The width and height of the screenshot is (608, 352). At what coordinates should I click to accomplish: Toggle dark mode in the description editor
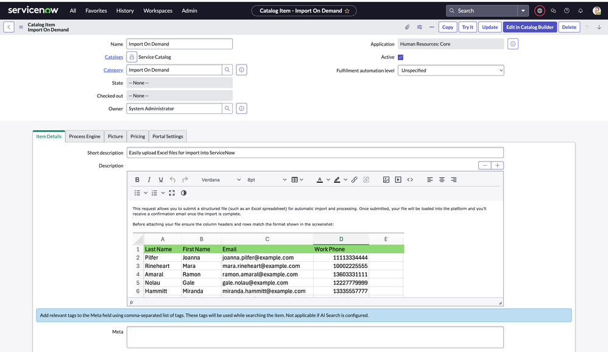click(184, 192)
